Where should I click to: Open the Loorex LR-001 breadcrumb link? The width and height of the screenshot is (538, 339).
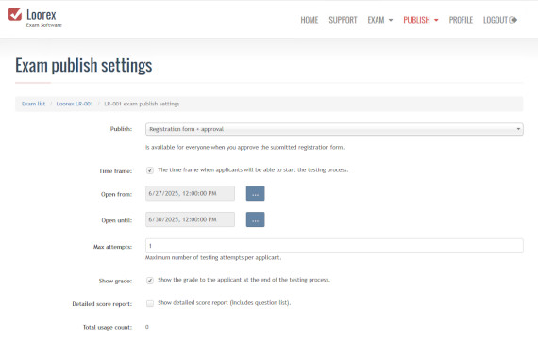coord(75,104)
